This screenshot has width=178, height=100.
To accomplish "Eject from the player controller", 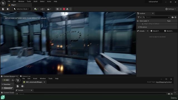I will [x=67, y=9].
